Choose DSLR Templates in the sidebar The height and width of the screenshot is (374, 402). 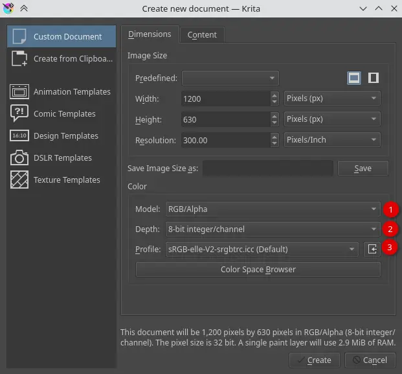(x=61, y=158)
